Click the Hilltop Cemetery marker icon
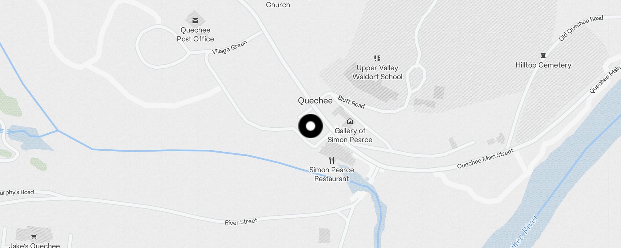The image size is (621, 248). 543,56
